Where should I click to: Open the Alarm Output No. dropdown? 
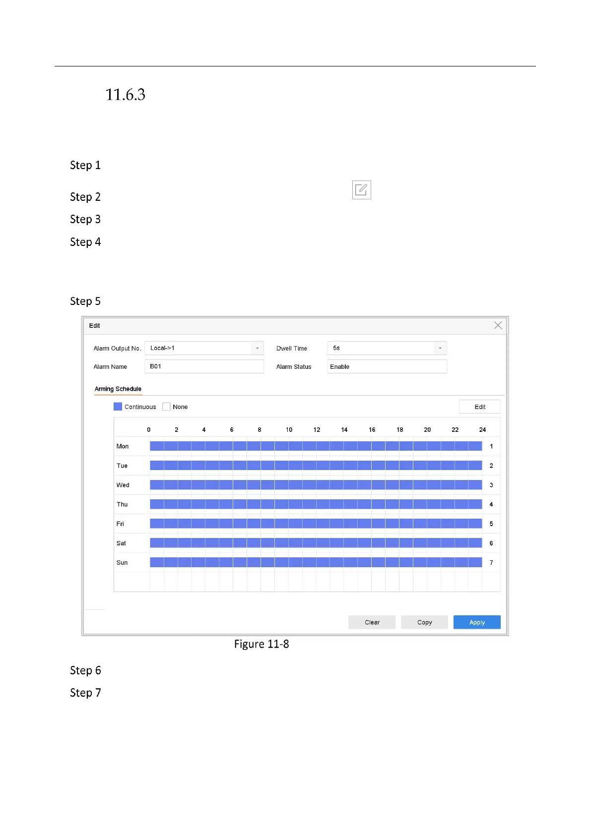click(x=257, y=348)
